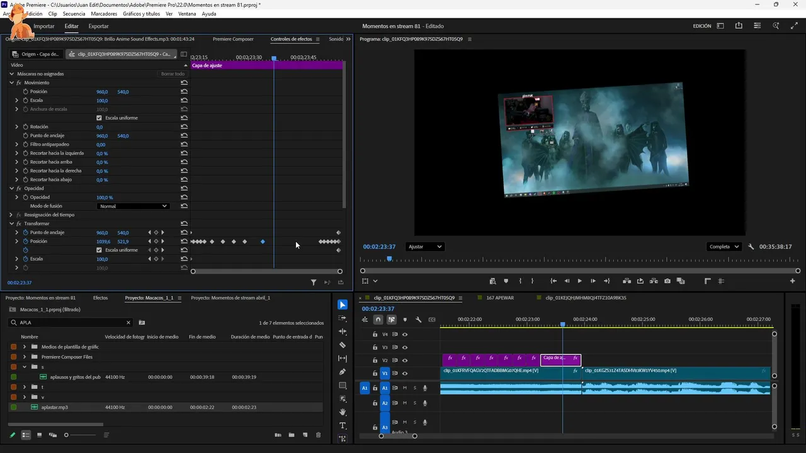This screenshot has width=806, height=453.
Task: Open program monitor settings wrench
Action: (751, 247)
